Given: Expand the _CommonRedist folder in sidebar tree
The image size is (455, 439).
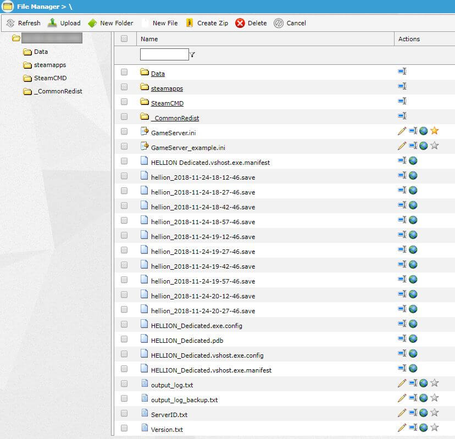Looking at the screenshot, I should pyautogui.click(x=58, y=91).
